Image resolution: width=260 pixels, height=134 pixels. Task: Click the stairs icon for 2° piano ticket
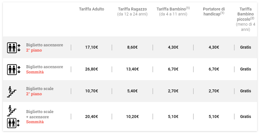(11, 91)
